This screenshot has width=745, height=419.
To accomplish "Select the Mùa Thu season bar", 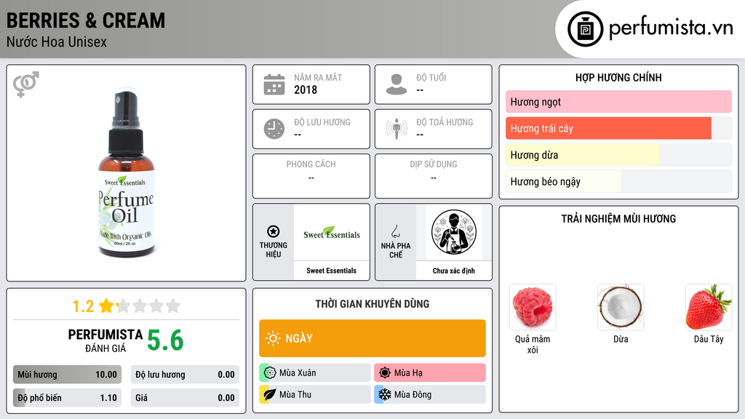I will [315, 394].
